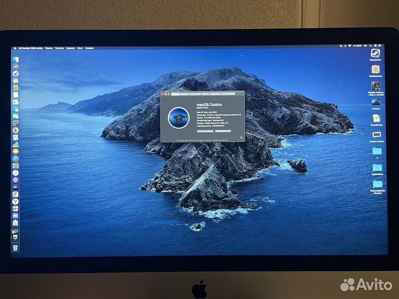
Task: Open Discord from the Dock
Action: coord(16,215)
